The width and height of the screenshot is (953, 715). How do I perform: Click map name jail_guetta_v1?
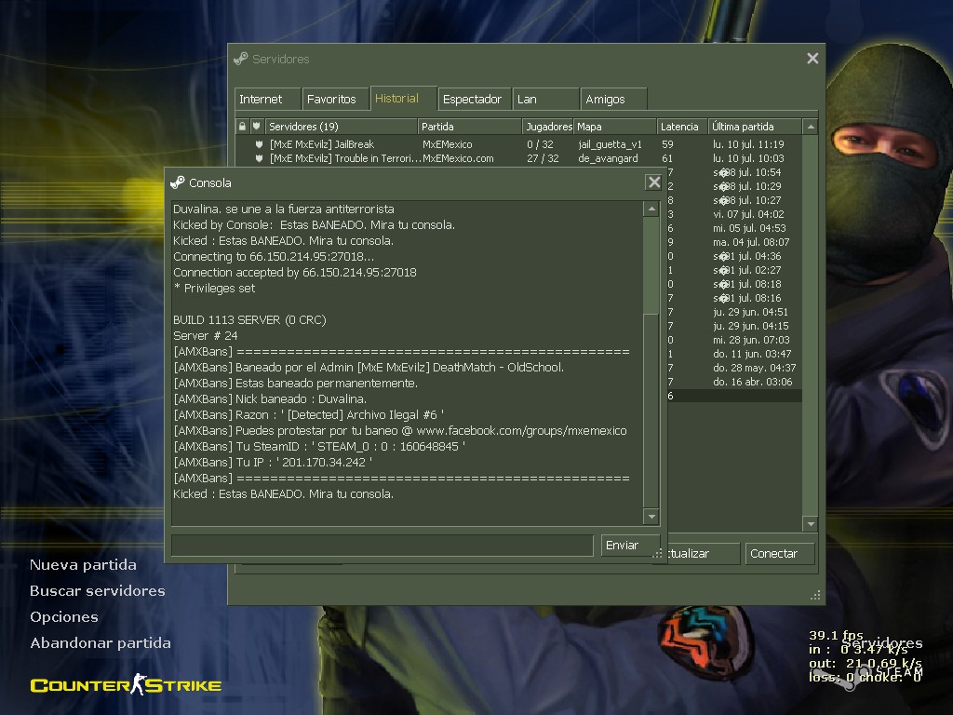click(x=610, y=144)
